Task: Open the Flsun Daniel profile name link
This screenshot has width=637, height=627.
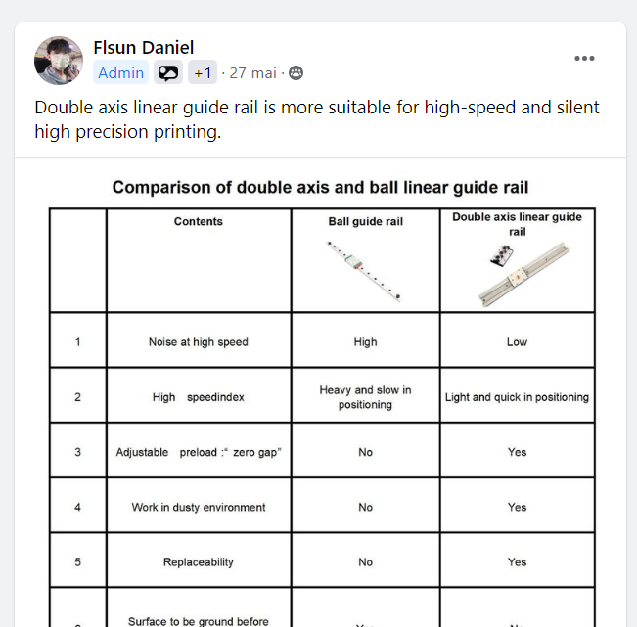Action: (143, 47)
